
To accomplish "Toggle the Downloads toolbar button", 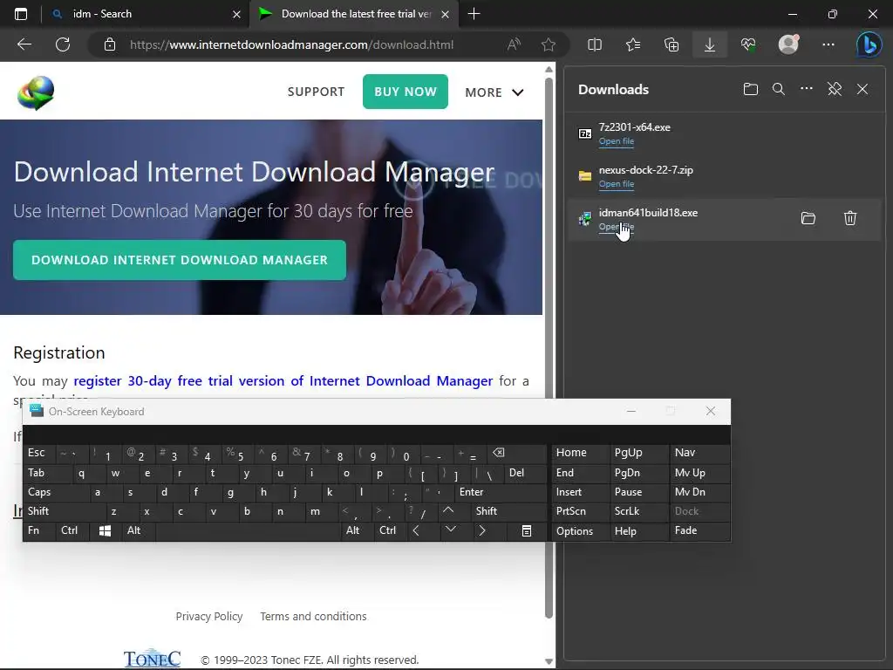I will (x=710, y=44).
